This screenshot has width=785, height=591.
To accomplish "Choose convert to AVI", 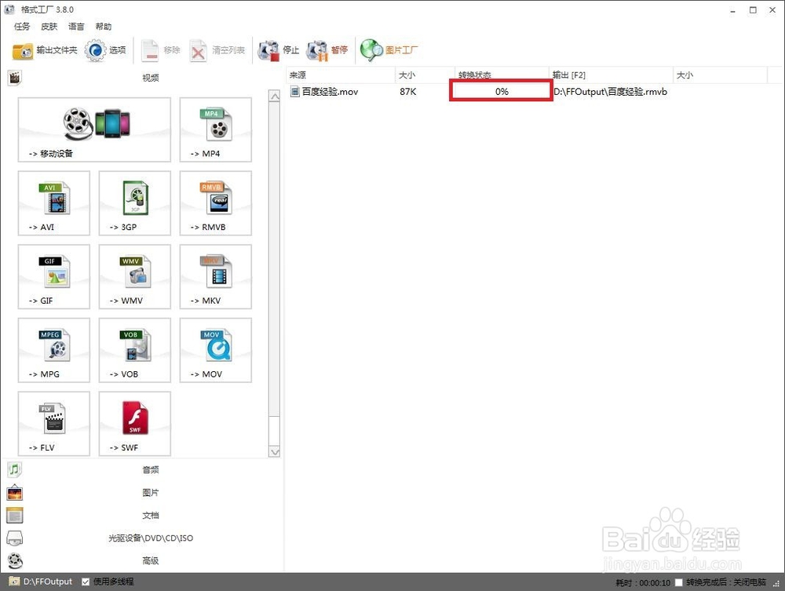I will [54, 203].
